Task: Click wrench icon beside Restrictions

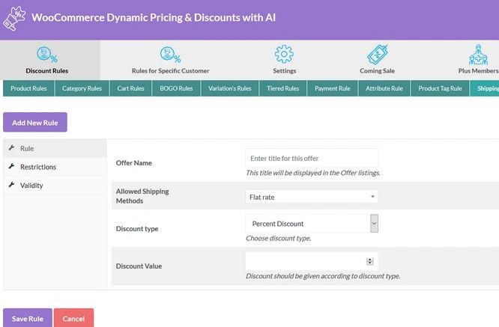Action: (x=11, y=167)
